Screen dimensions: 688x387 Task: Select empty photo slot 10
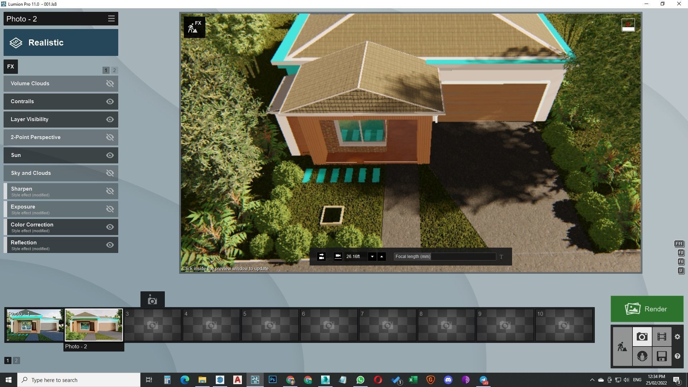pos(564,325)
